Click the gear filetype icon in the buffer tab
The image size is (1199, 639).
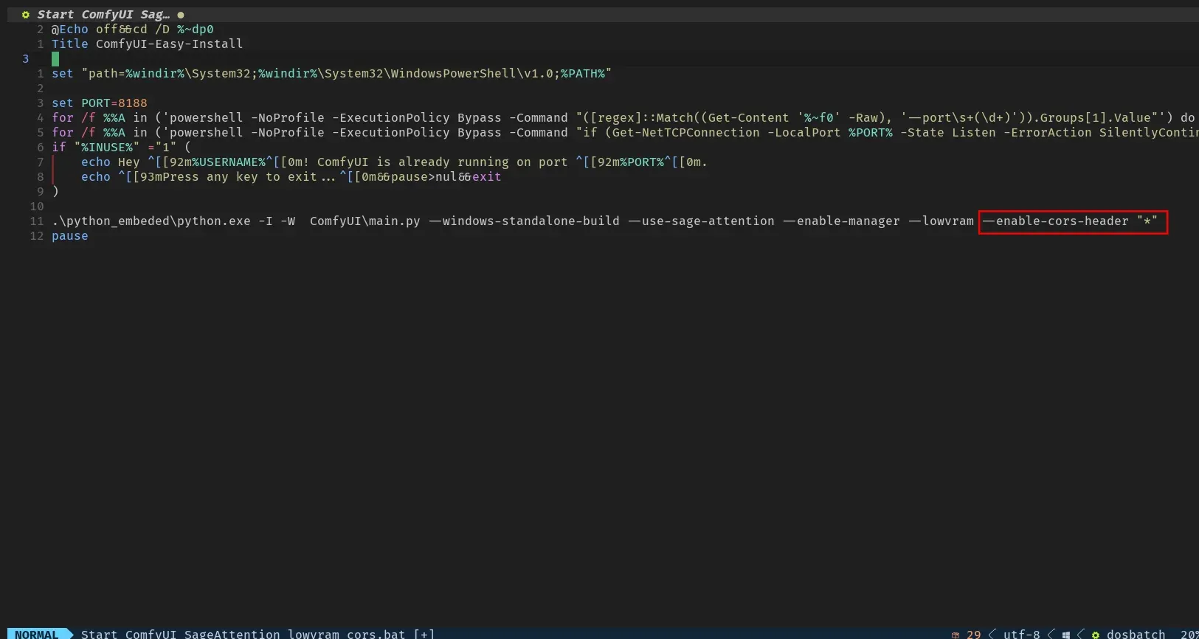tap(26, 15)
